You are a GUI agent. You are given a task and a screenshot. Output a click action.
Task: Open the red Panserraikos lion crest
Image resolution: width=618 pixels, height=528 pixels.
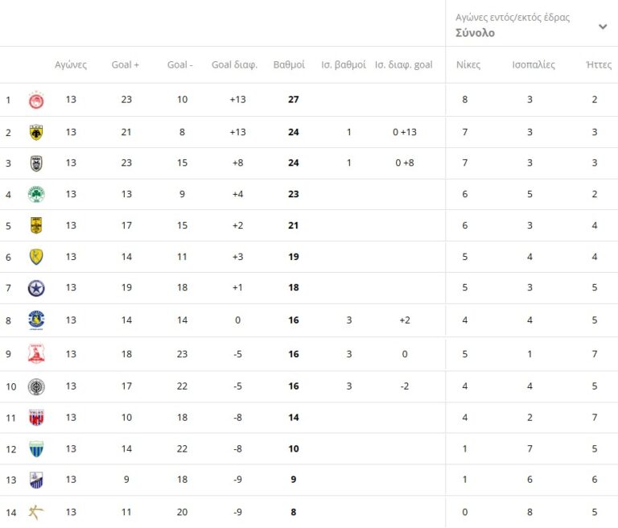[x=36, y=354]
